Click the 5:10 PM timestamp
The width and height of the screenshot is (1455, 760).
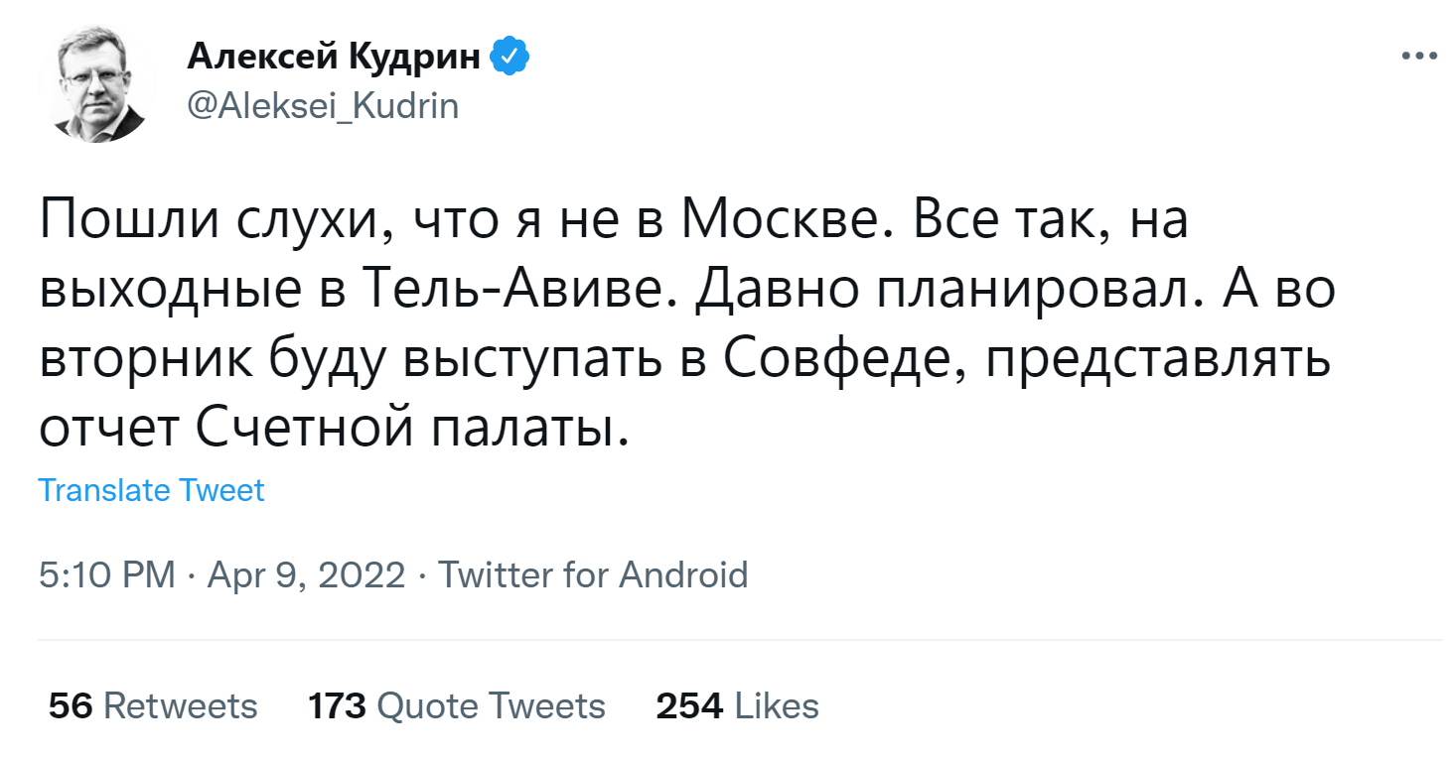pyautogui.click(x=107, y=574)
